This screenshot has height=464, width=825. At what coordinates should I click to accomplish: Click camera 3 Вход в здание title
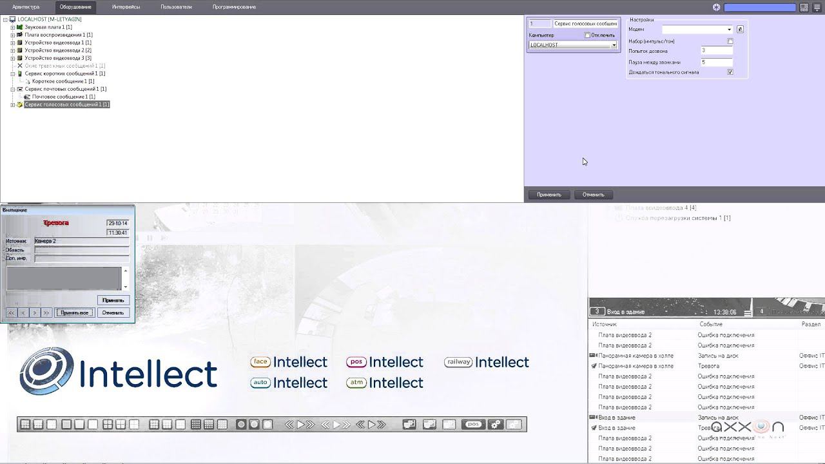click(x=625, y=312)
